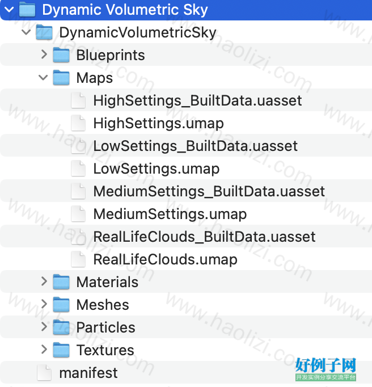Click the HighSettings_BuiltData.uasset file icon

pyautogui.click(x=78, y=100)
